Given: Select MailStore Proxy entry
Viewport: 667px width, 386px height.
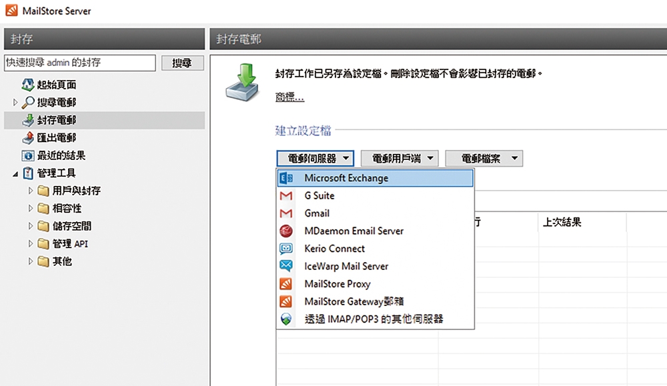Looking at the screenshot, I should 375,284.
